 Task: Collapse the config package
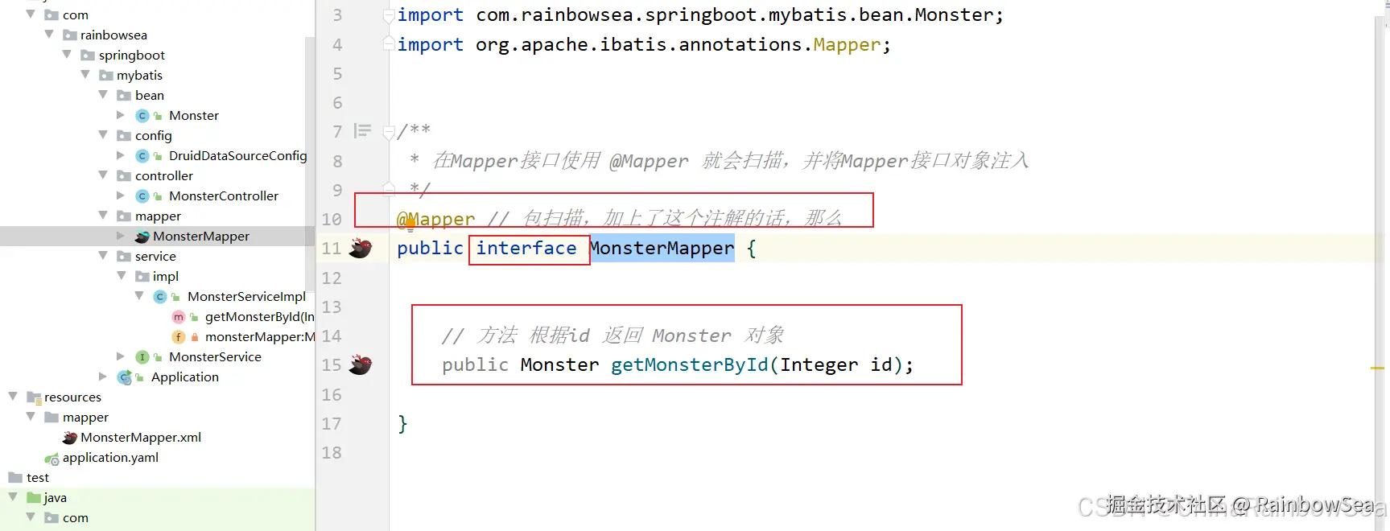[x=103, y=135]
